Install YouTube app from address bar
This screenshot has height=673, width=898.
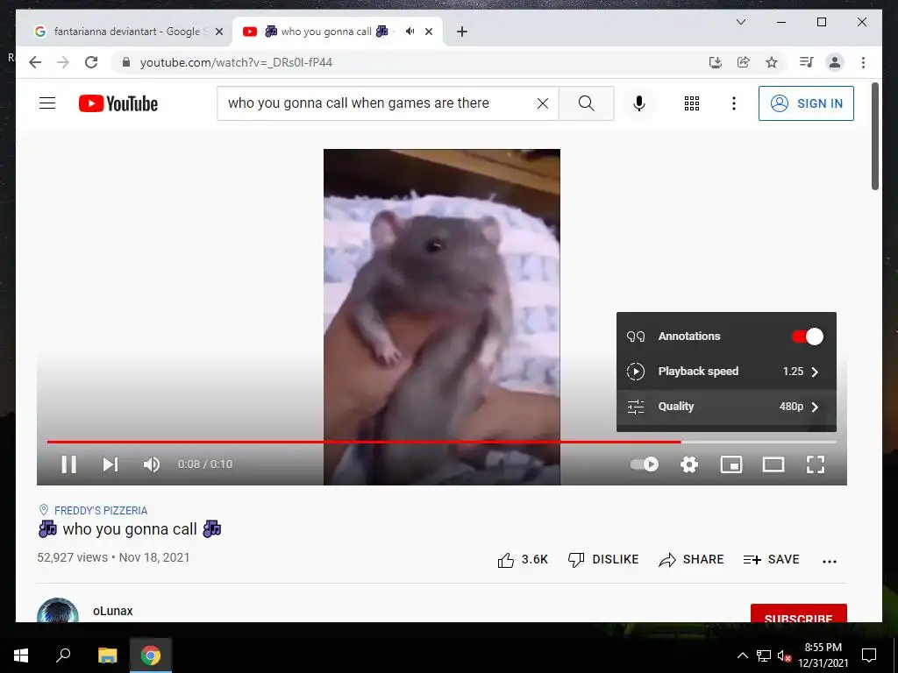[716, 62]
